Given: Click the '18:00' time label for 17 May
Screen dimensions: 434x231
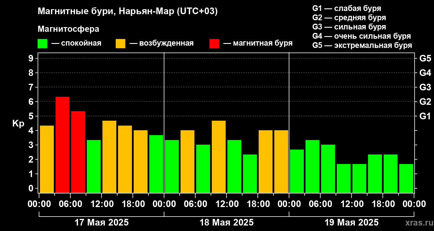Looking at the screenshot, I should pos(133,204).
